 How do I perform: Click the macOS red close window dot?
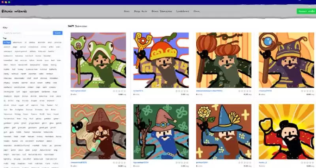(3, 2)
